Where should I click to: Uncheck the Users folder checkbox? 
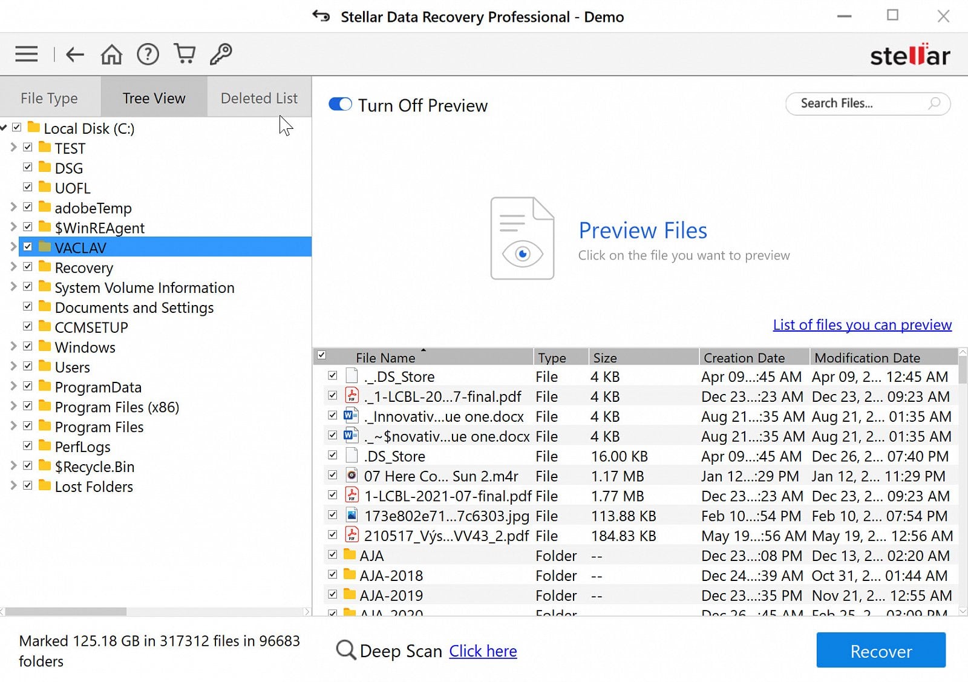(x=28, y=366)
